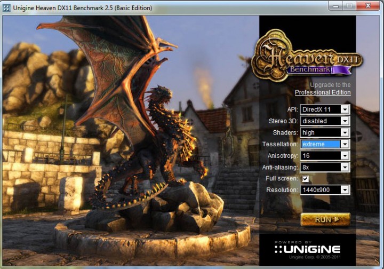Maximize the Heaven Benchmark window
This screenshot has width=384, height=269.
349,6
